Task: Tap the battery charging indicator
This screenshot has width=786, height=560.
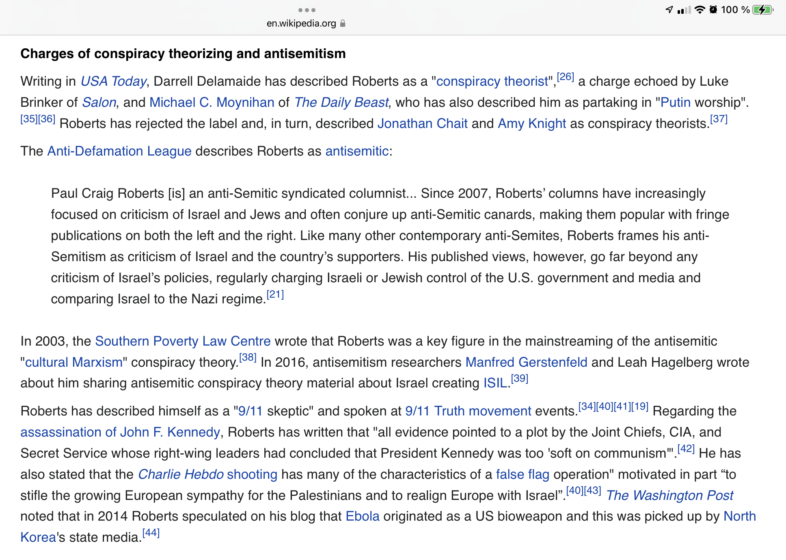Action: click(763, 10)
